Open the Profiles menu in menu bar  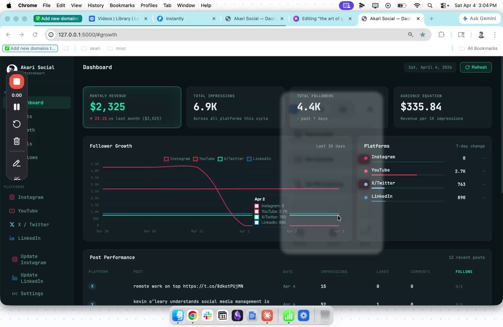click(x=149, y=5)
